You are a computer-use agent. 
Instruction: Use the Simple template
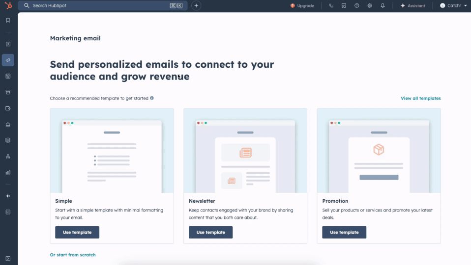(77, 232)
